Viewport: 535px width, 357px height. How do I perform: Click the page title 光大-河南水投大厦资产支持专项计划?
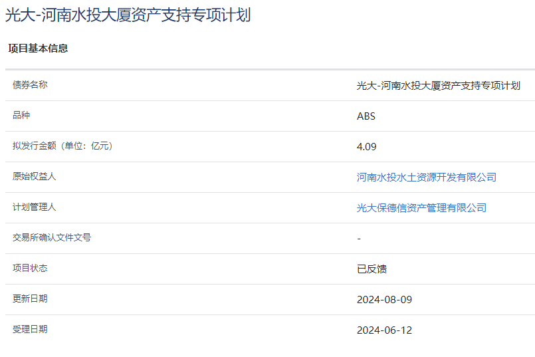pos(128,15)
